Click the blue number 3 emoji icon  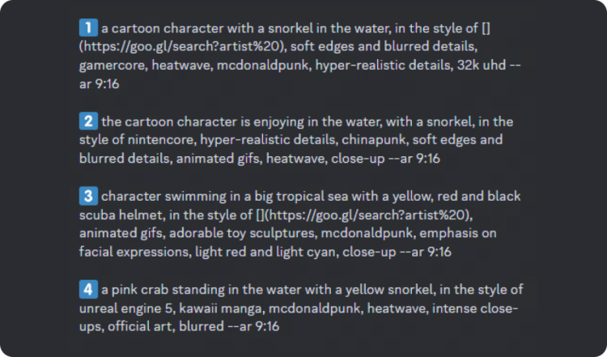88,196
